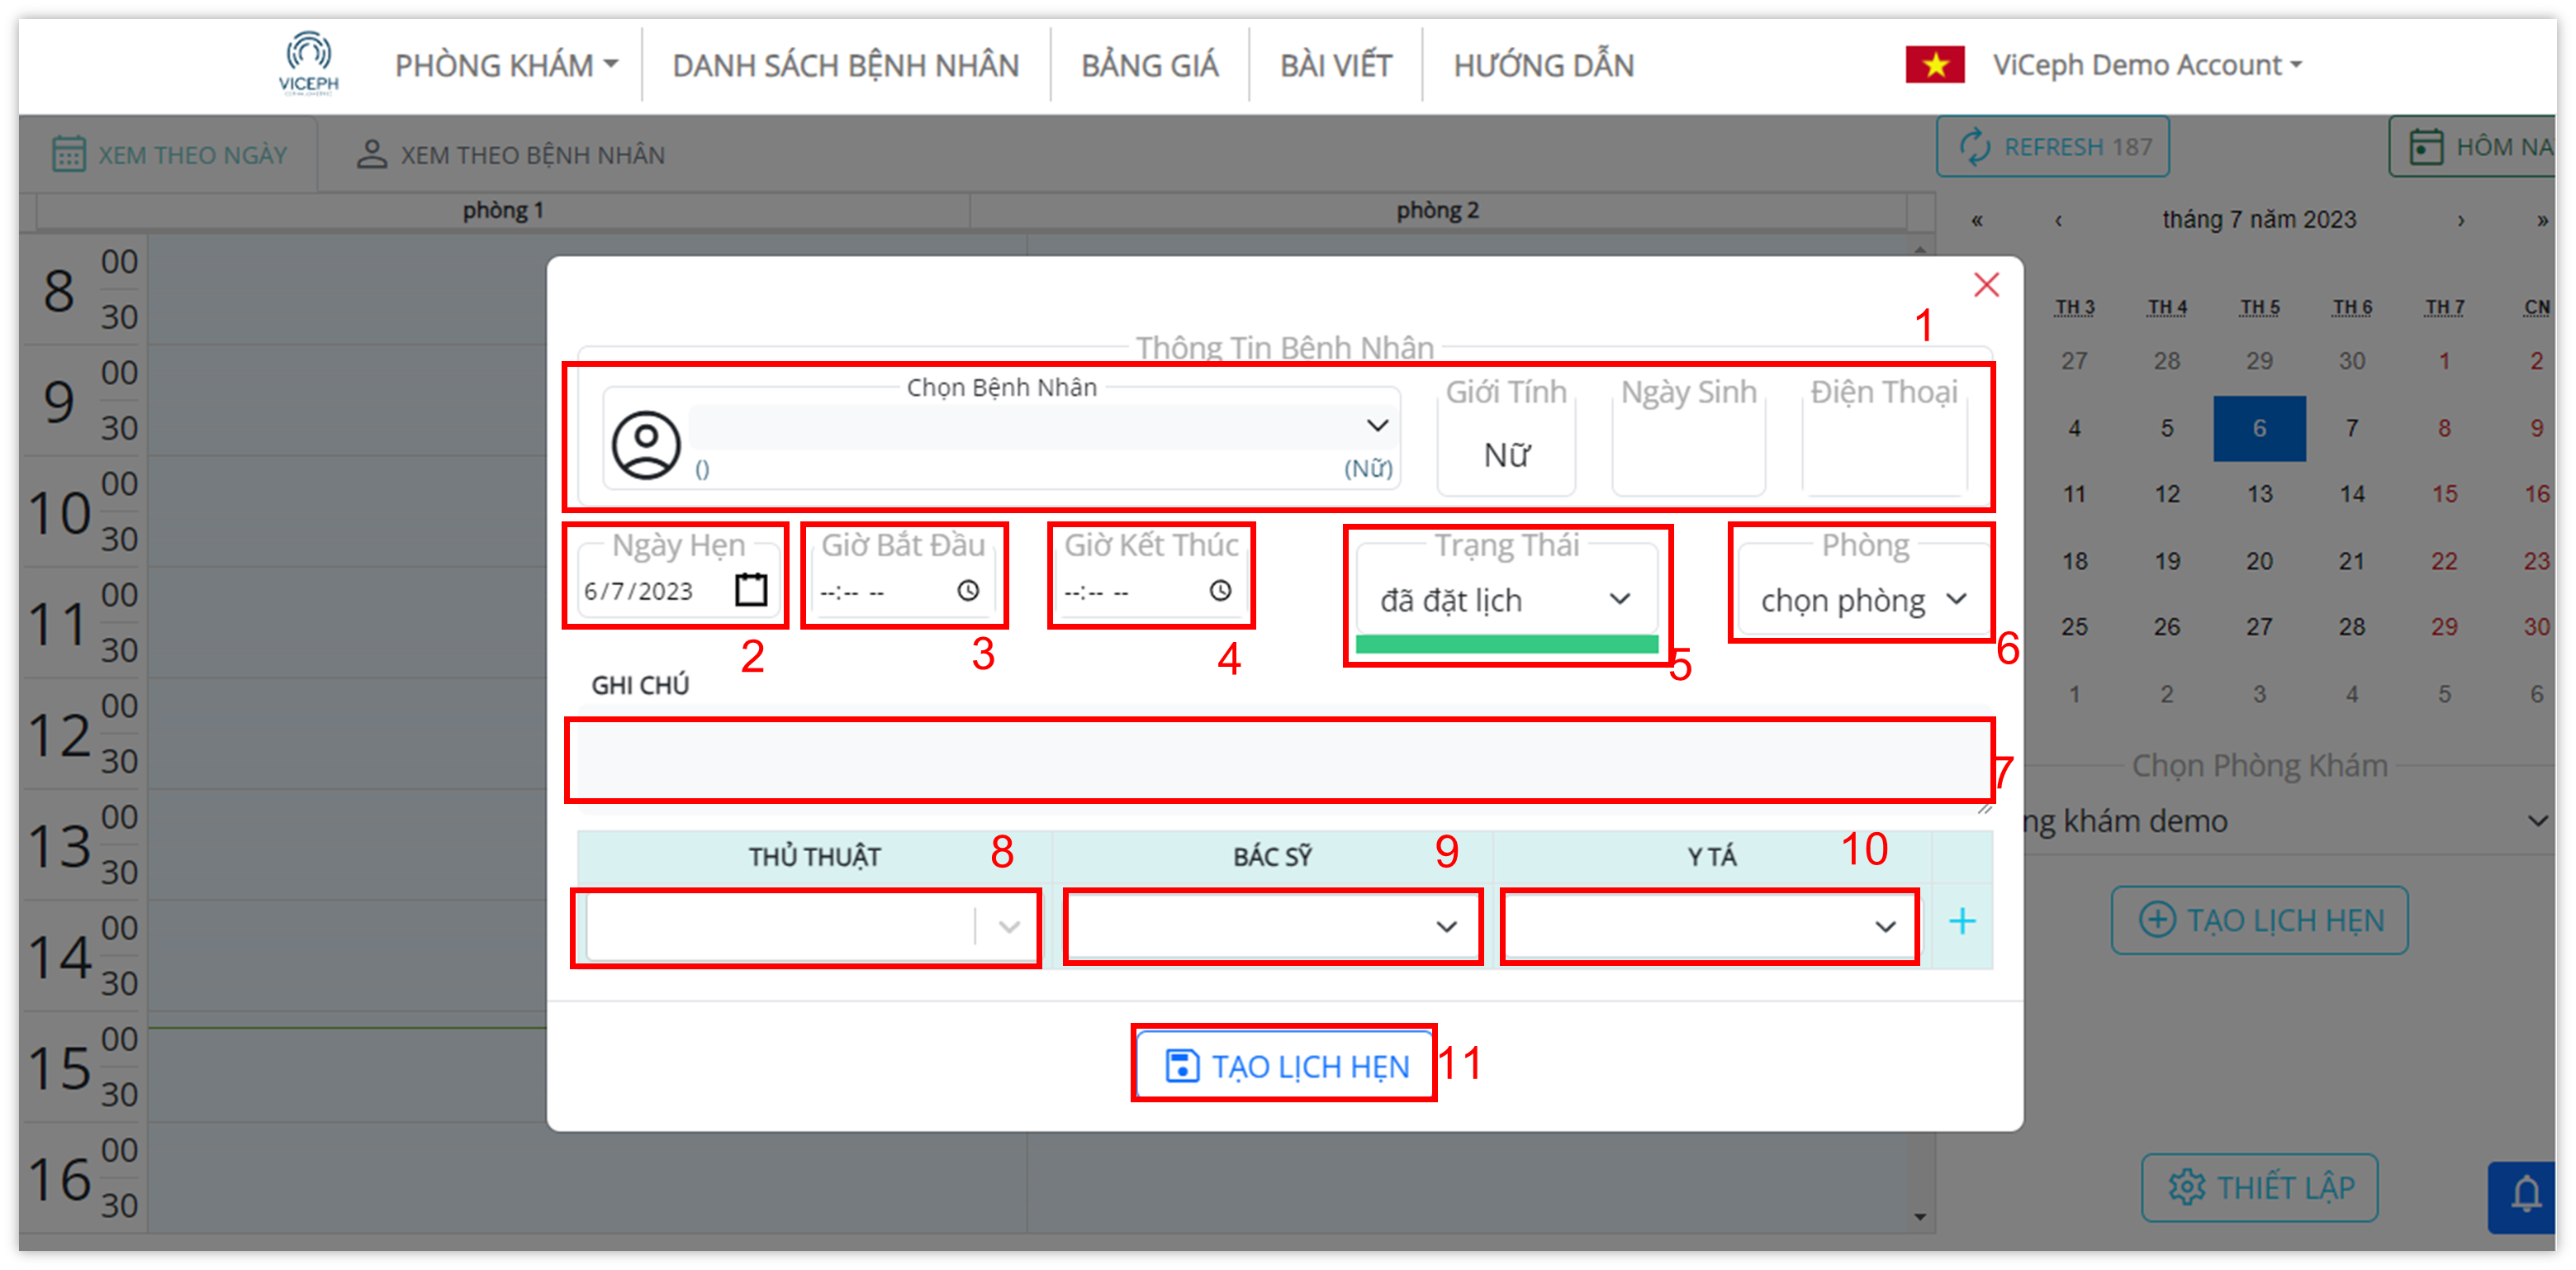
Task: Select day 20 in the calendar
Action: pos(2259,561)
